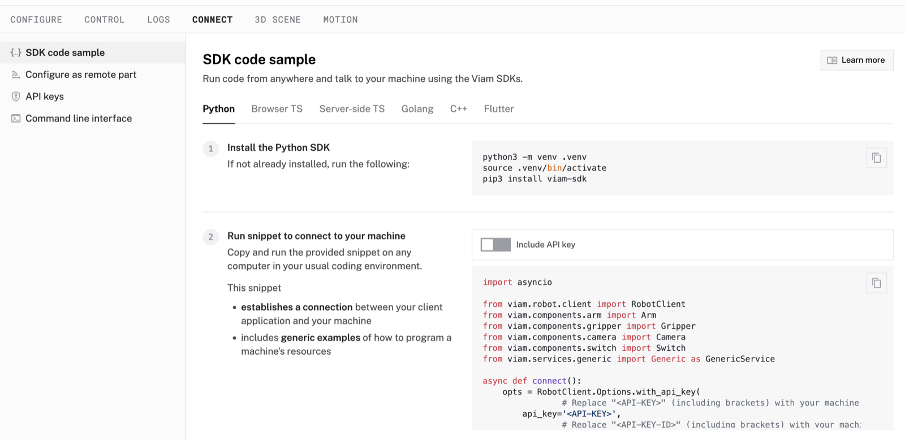Click the Gripper import line

(589, 326)
